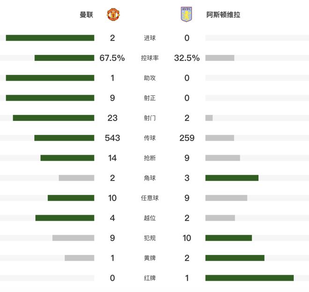The image size is (309, 292).
Task: Click the 传球 stat label
Action: coord(150,138)
